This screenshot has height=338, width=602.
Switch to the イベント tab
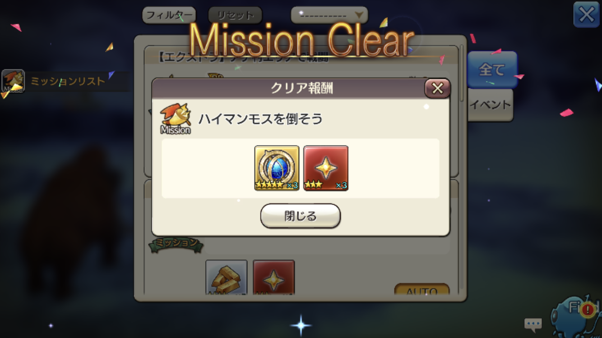click(x=490, y=105)
